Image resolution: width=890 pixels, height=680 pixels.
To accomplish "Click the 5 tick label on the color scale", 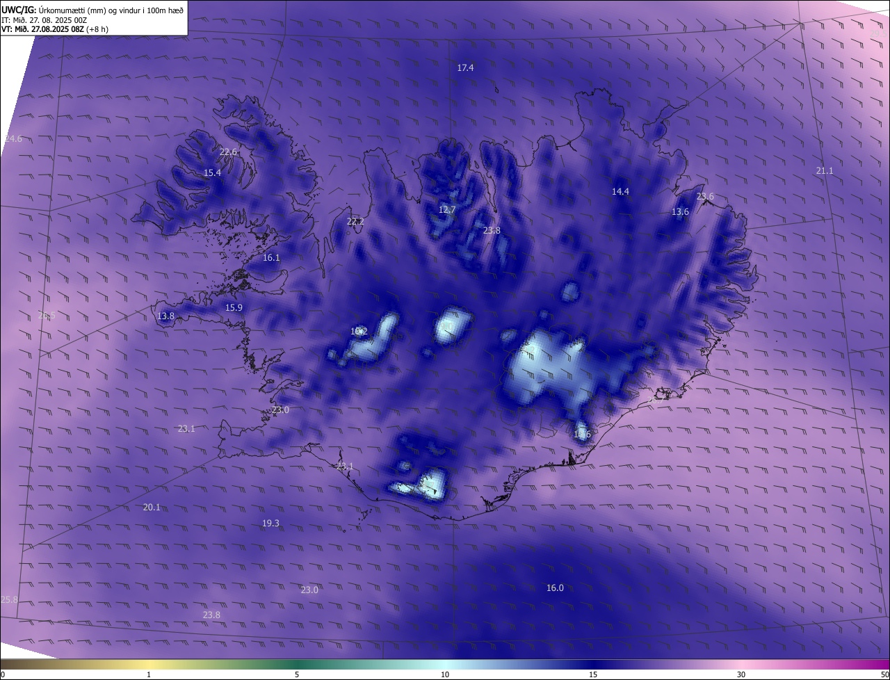I will coord(297,674).
